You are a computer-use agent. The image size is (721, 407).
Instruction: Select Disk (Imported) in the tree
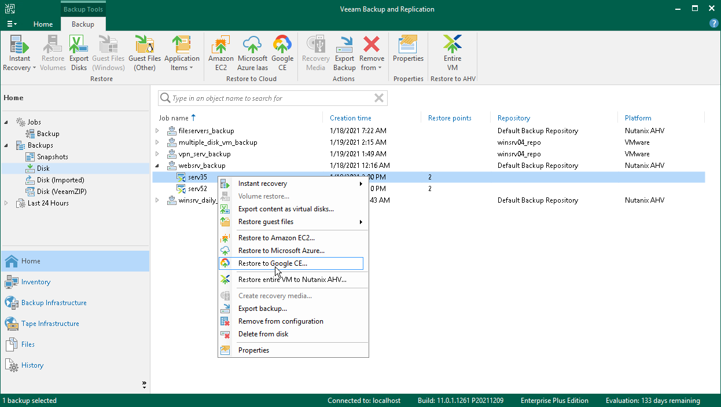click(60, 180)
